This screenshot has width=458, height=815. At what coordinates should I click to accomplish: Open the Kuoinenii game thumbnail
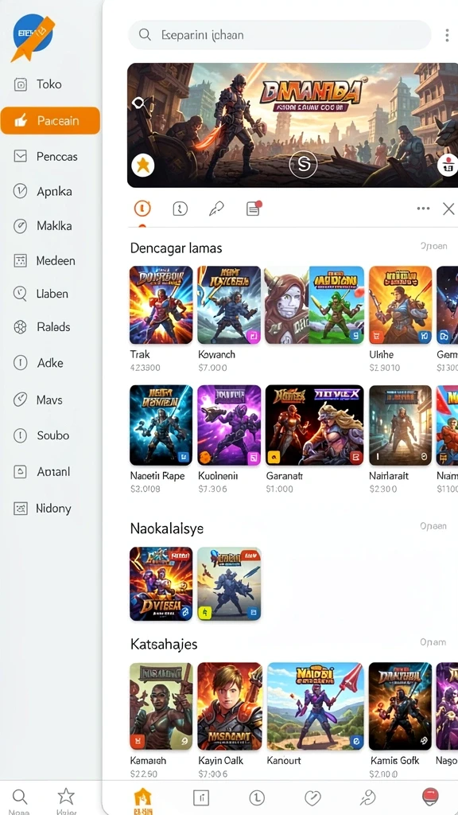[229, 425]
